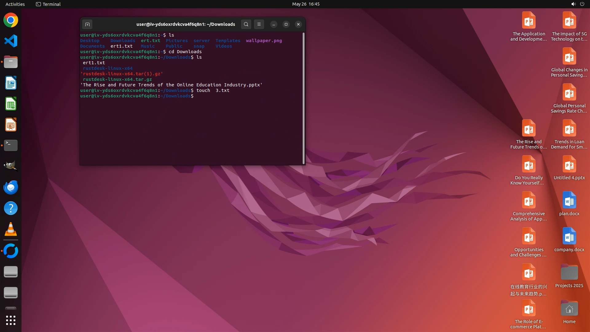Open the date and time calendar panel
590x332 pixels.
coord(305,4)
